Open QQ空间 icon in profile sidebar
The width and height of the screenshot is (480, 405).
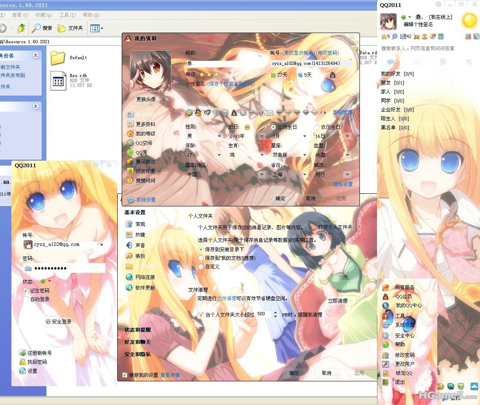[130, 143]
